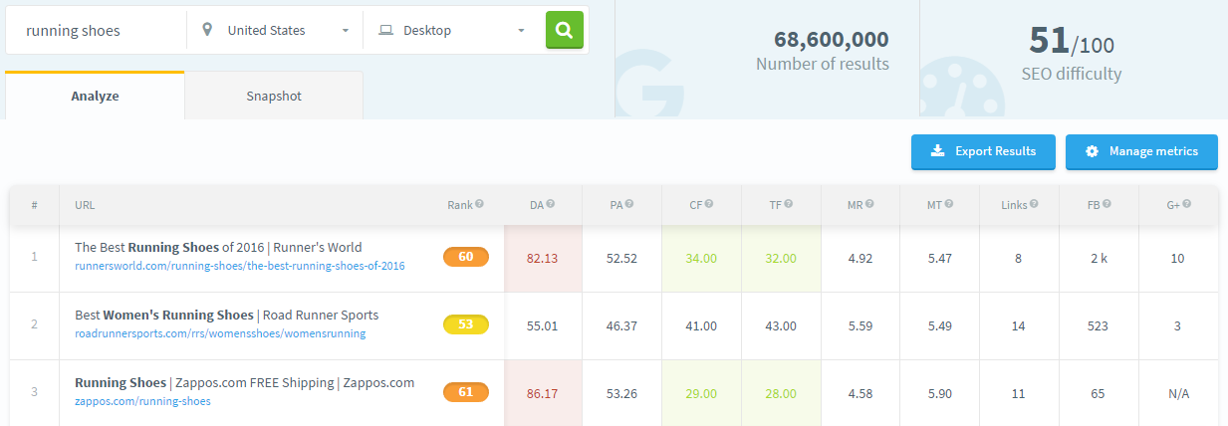Click the keyword field containing running shoes
Screen dimensions: 1228x426
point(96,30)
